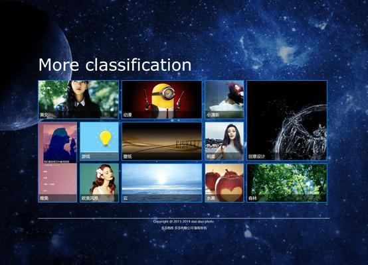Select the 壁纸 wallpaper category tile

pyautogui.click(x=161, y=141)
